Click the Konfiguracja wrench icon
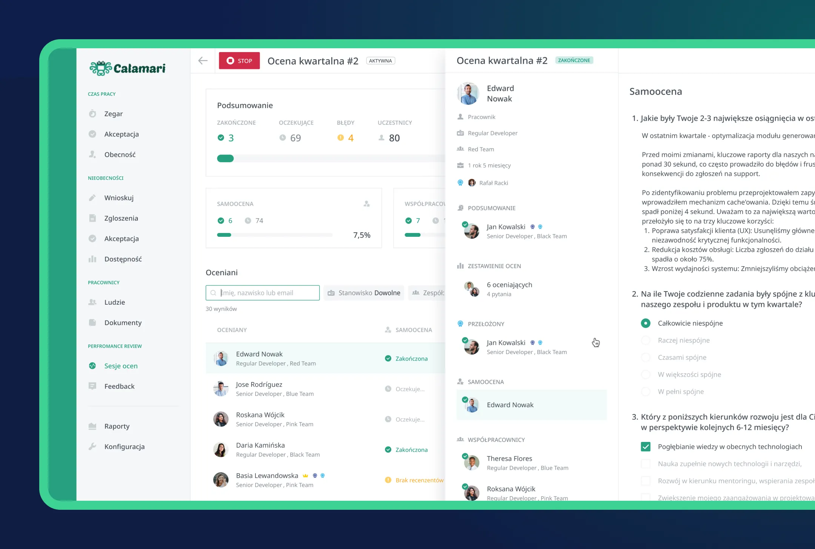Viewport: 815px width, 549px height. coord(92,446)
